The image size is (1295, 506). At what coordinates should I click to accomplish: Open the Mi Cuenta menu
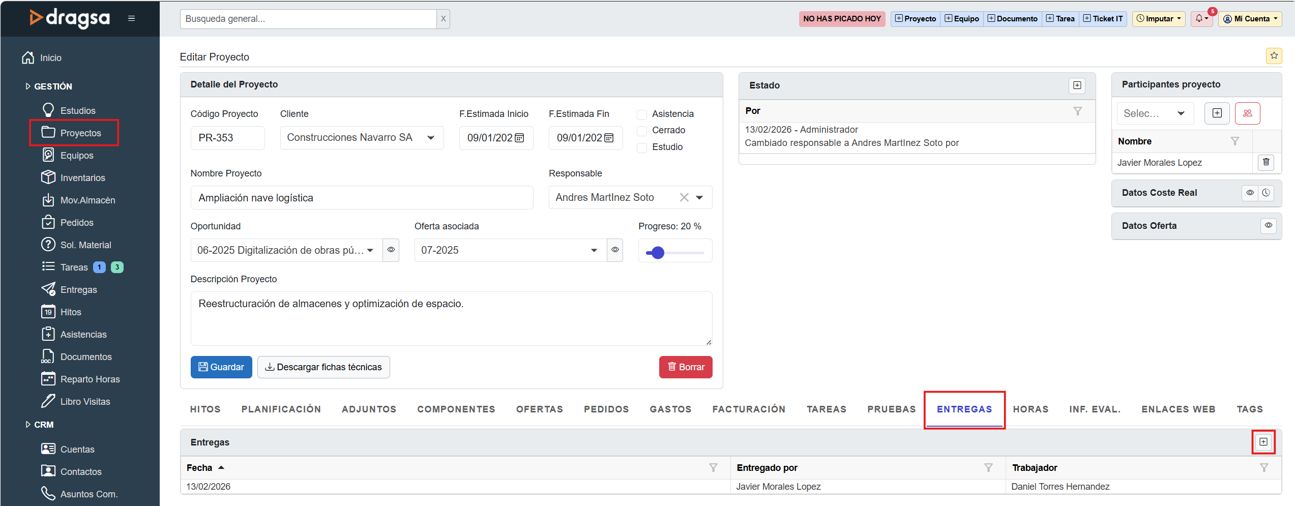coord(1250,19)
